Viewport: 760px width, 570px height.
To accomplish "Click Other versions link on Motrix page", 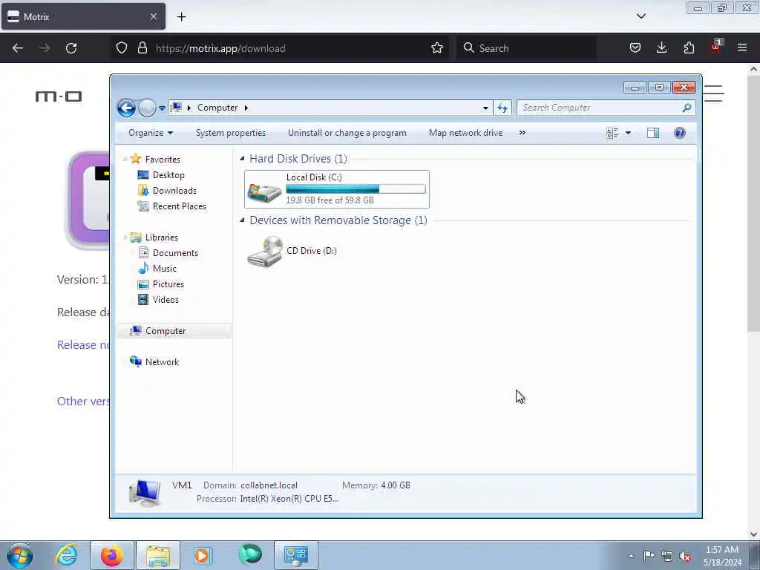I will click(83, 402).
